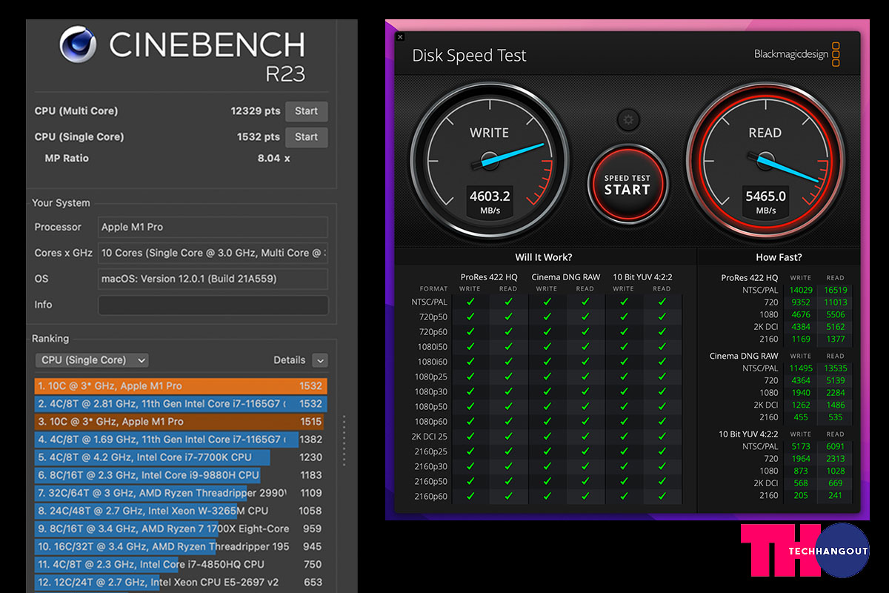The image size is (889, 593).
Task: Click the How Fast value 241
Action: [x=836, y=495]
